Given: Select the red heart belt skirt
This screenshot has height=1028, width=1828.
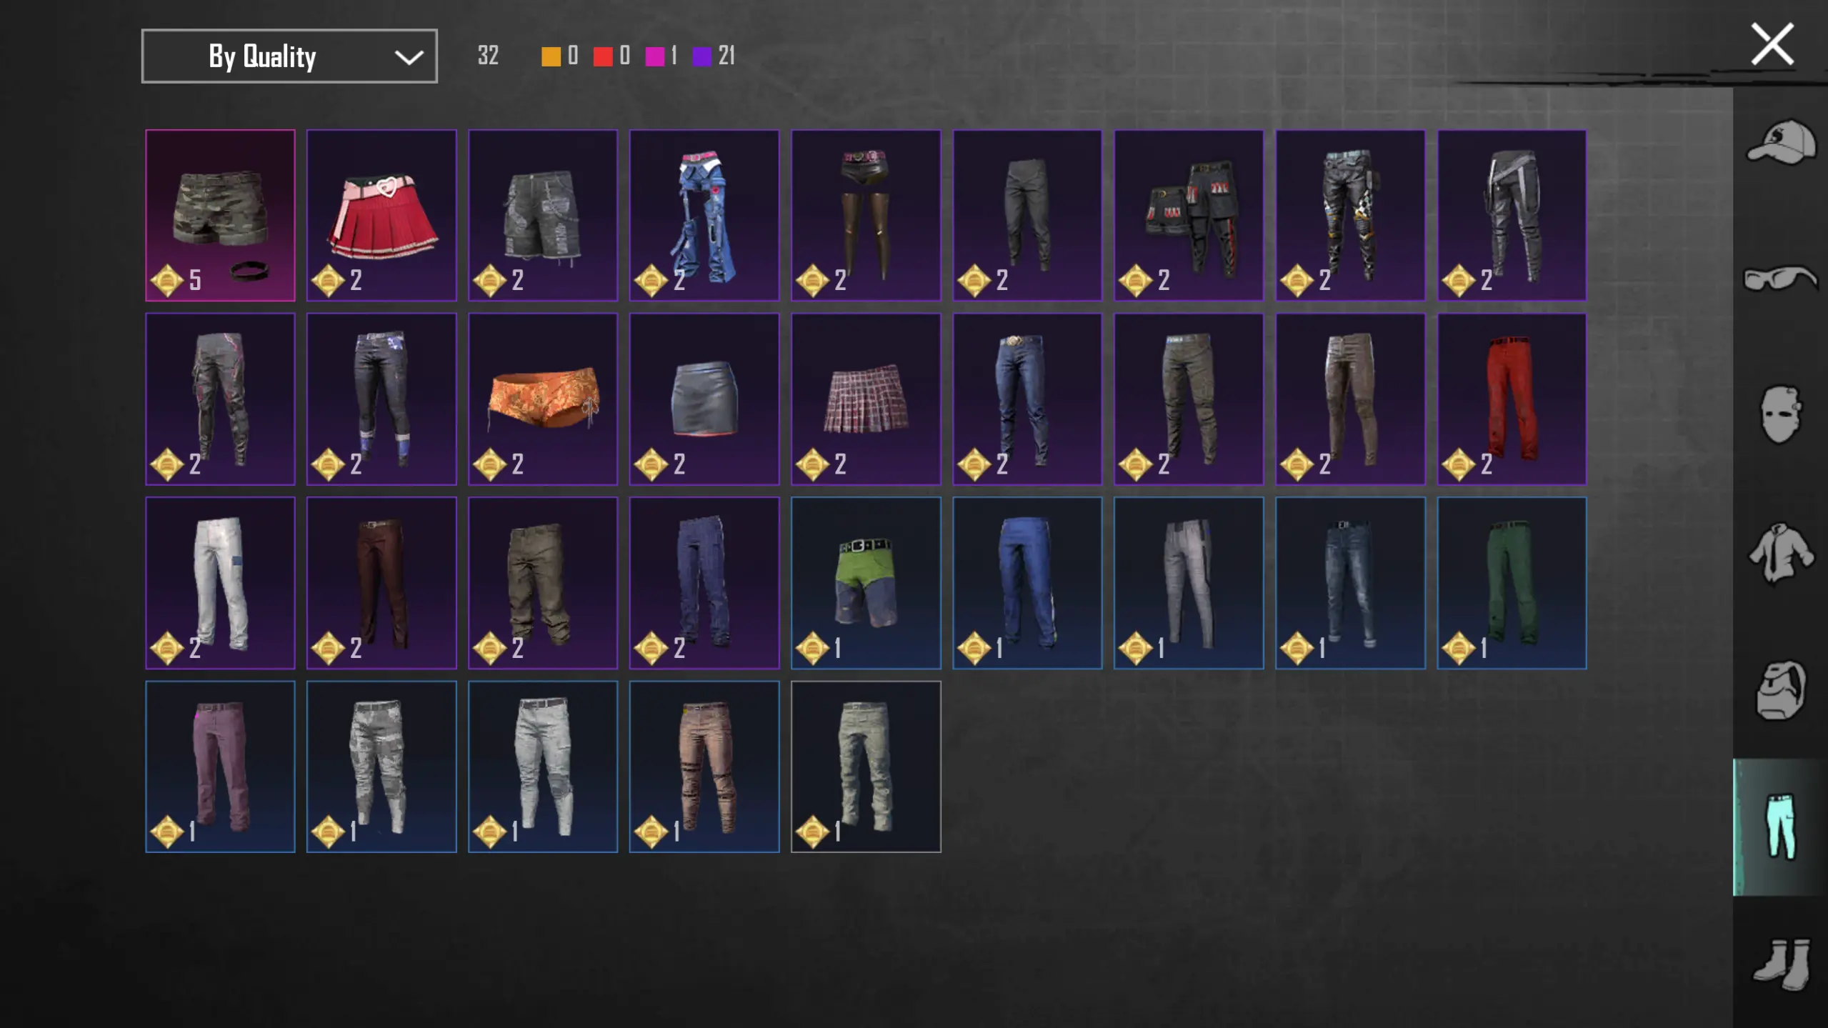Looking at the screenshot, I should coord(381,215).
